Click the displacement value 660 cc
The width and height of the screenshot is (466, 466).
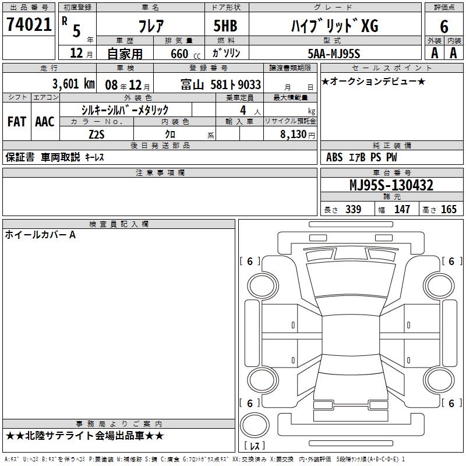pyautogui.click(x=185, y=54)
